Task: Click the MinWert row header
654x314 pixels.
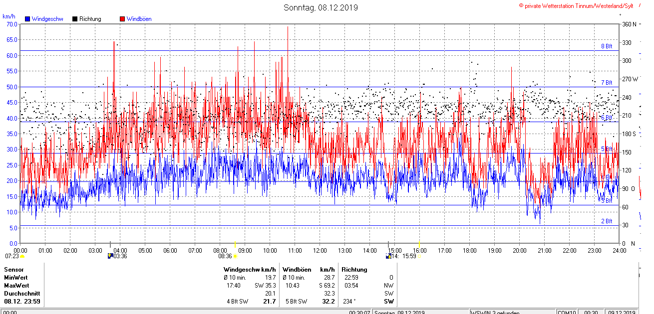Action: click(x=16, y=278)
